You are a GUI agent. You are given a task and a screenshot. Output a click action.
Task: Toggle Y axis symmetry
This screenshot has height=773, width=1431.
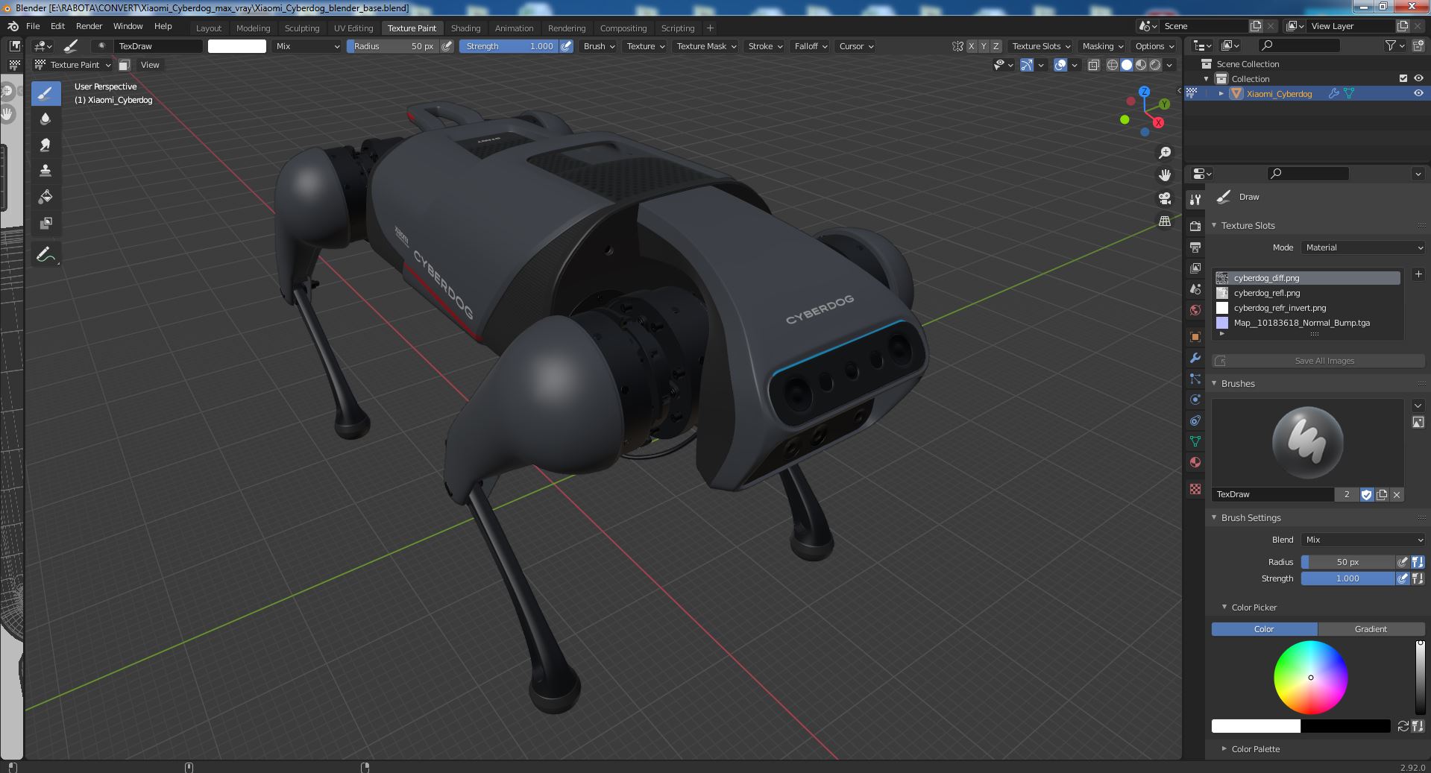point(983,46)
